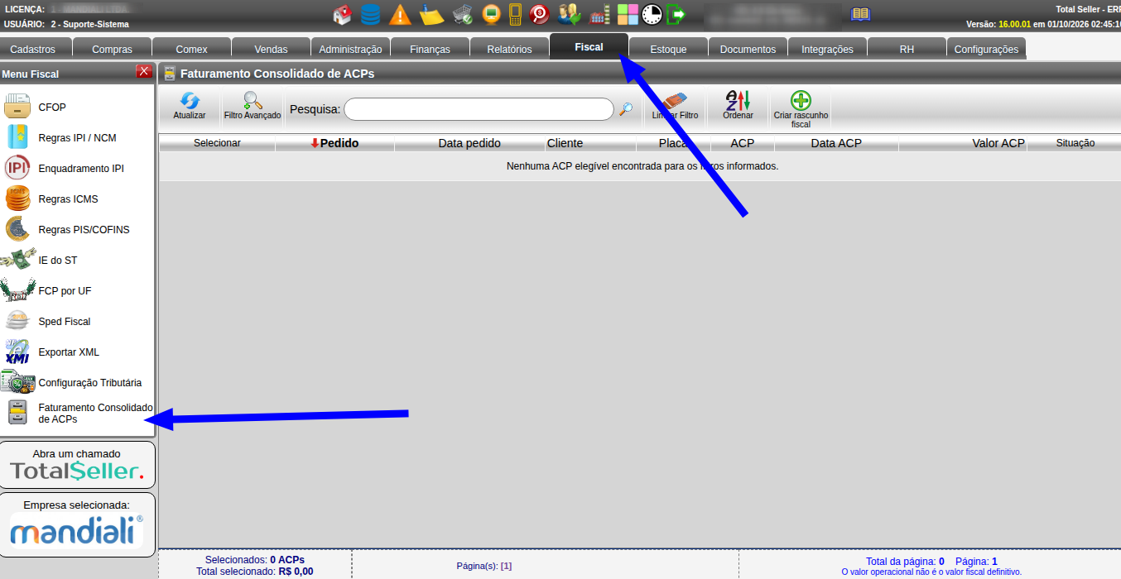The width and height of the screenshot is (1121, 579).
Task: Click the shopping cart icon
Action: (x=462, y=14)
